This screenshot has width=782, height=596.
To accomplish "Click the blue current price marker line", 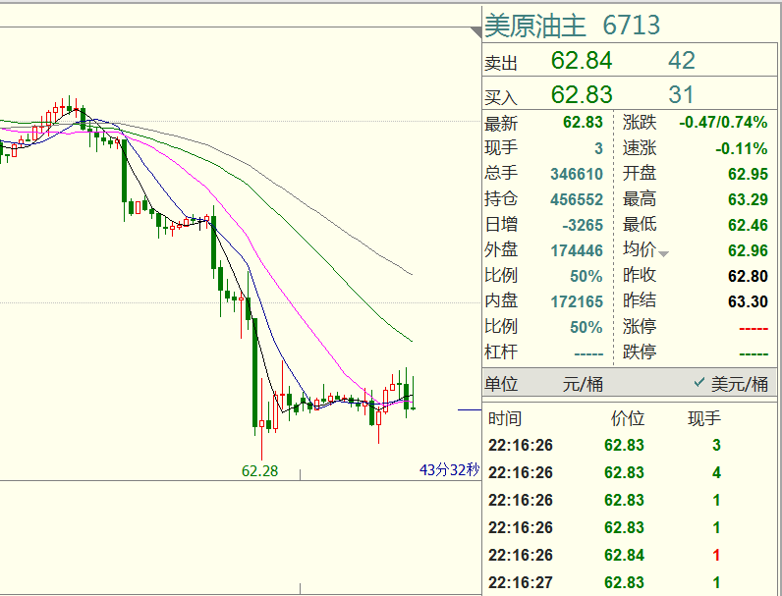I will click(470, 410).
